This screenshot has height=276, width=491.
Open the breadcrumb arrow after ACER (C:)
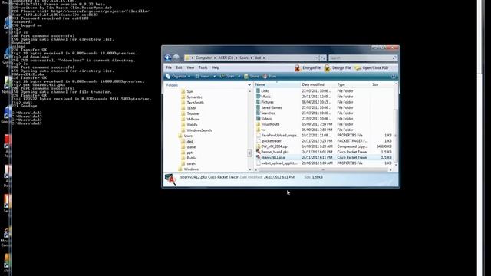[236, 58]
